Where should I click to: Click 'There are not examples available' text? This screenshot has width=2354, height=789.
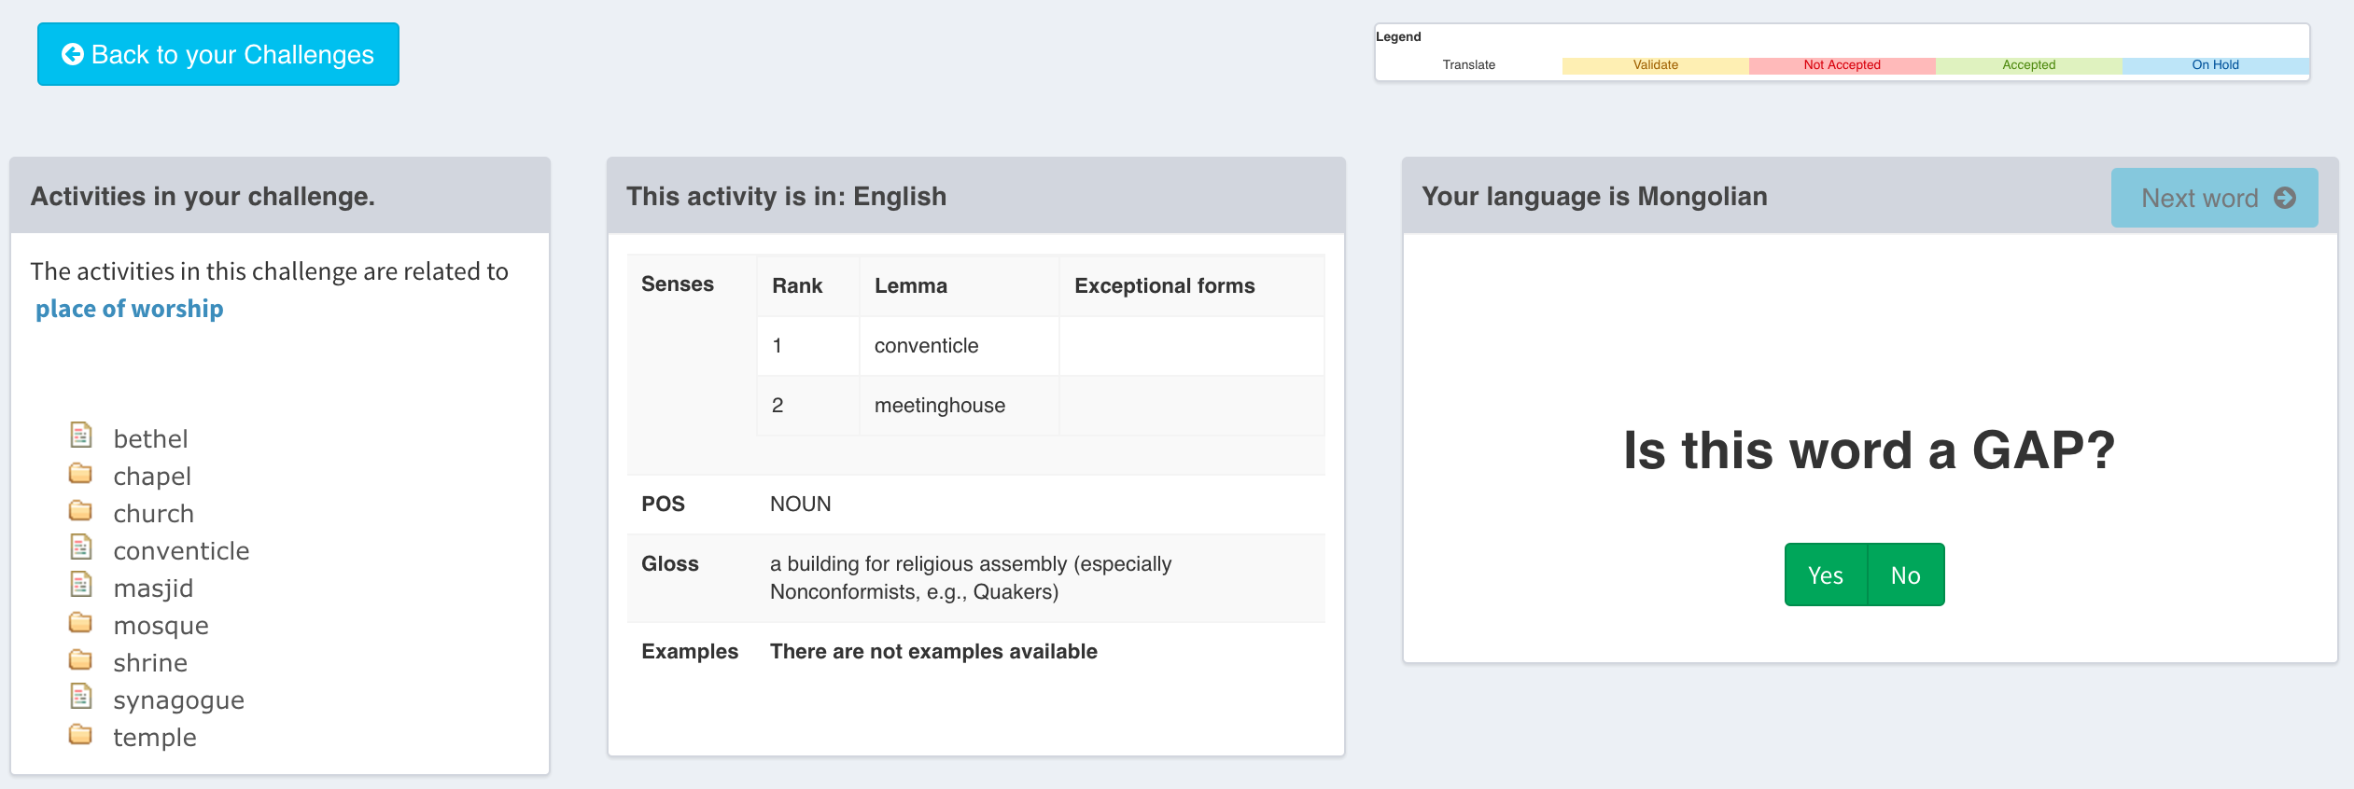point(933,651)
